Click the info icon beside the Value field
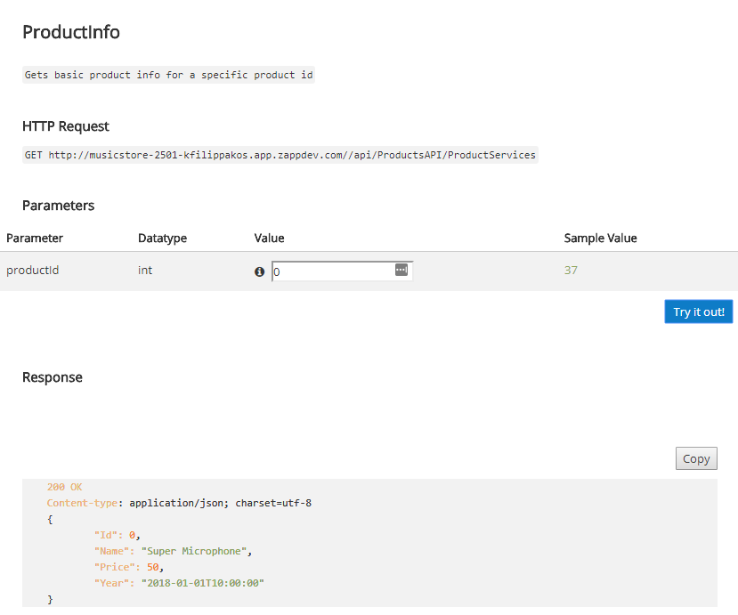 pyautogui.click(x=260, y=271)
